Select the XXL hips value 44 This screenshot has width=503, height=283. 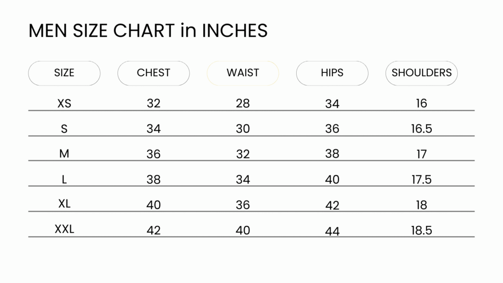click(x=332, y=231)
